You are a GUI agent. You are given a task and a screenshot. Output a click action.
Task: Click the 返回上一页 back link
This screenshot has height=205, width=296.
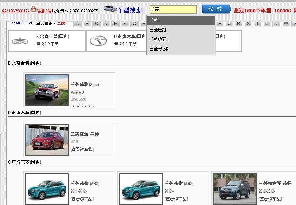[22, 23]
